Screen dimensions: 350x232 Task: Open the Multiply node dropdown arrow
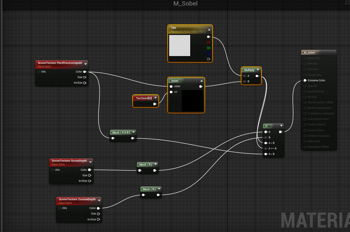(258, 70)
